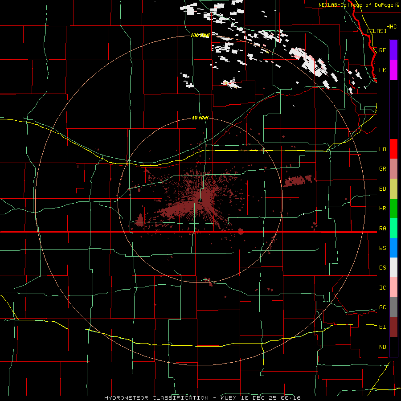Click the ND legend label
This screenshot has width=401, height=401.
[382, 347]
